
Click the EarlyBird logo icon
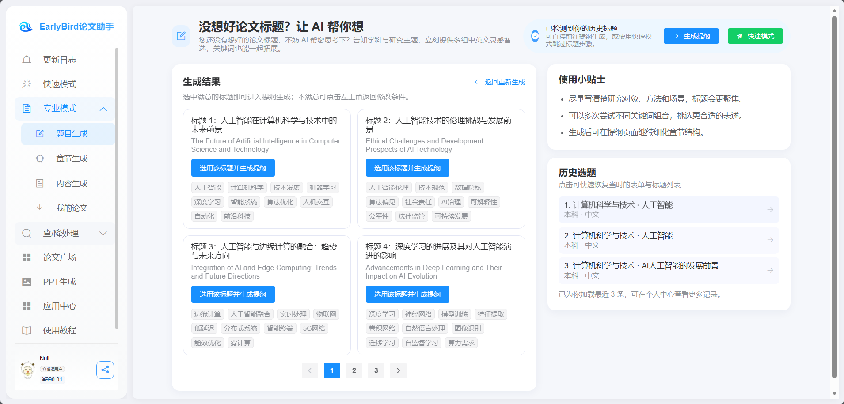coord(26,26)
